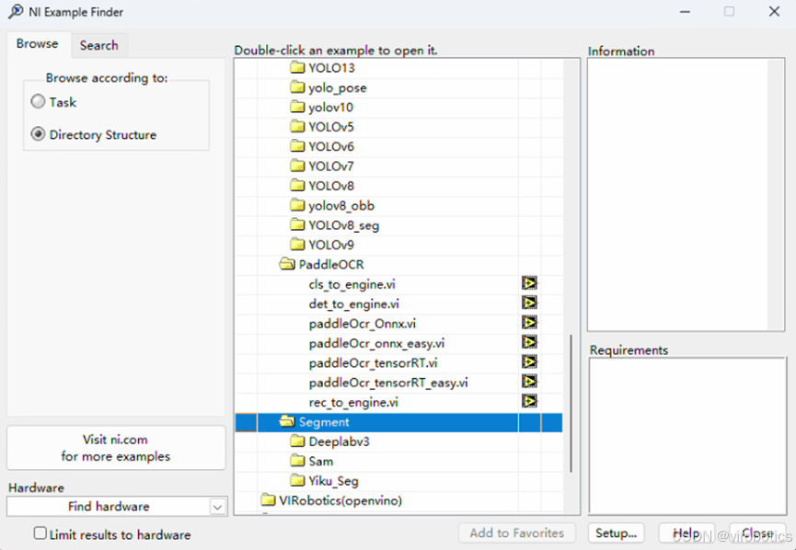This screenshot has width=796, height=550.
Task: Select the highlighted Segment folder name
Action: click(324, 422)
